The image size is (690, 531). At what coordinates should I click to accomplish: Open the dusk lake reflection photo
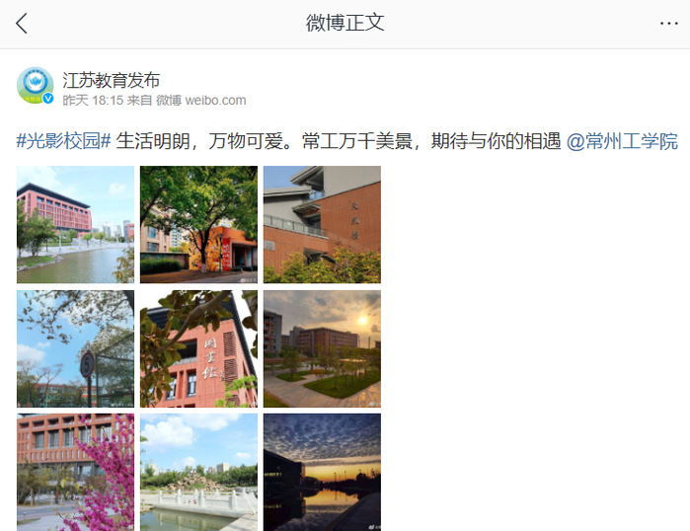point(322,472)
